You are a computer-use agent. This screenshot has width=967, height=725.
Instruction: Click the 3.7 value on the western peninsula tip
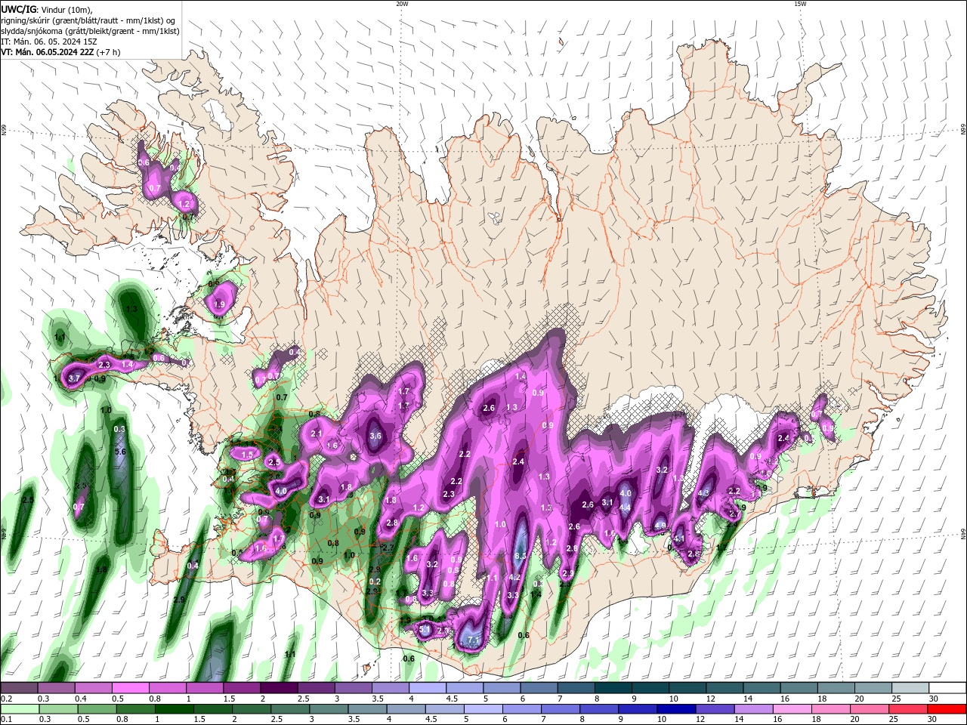(x=74, y=378)
